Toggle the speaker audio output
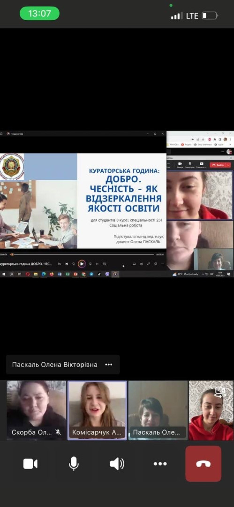 pos(117,464)
